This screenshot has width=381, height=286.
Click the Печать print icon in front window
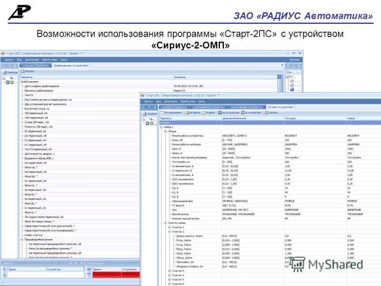(266, 112)
